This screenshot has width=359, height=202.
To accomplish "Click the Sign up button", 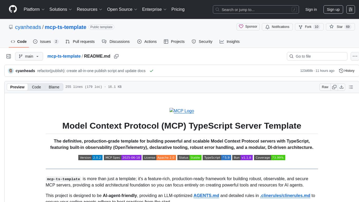I will [333, 9].
